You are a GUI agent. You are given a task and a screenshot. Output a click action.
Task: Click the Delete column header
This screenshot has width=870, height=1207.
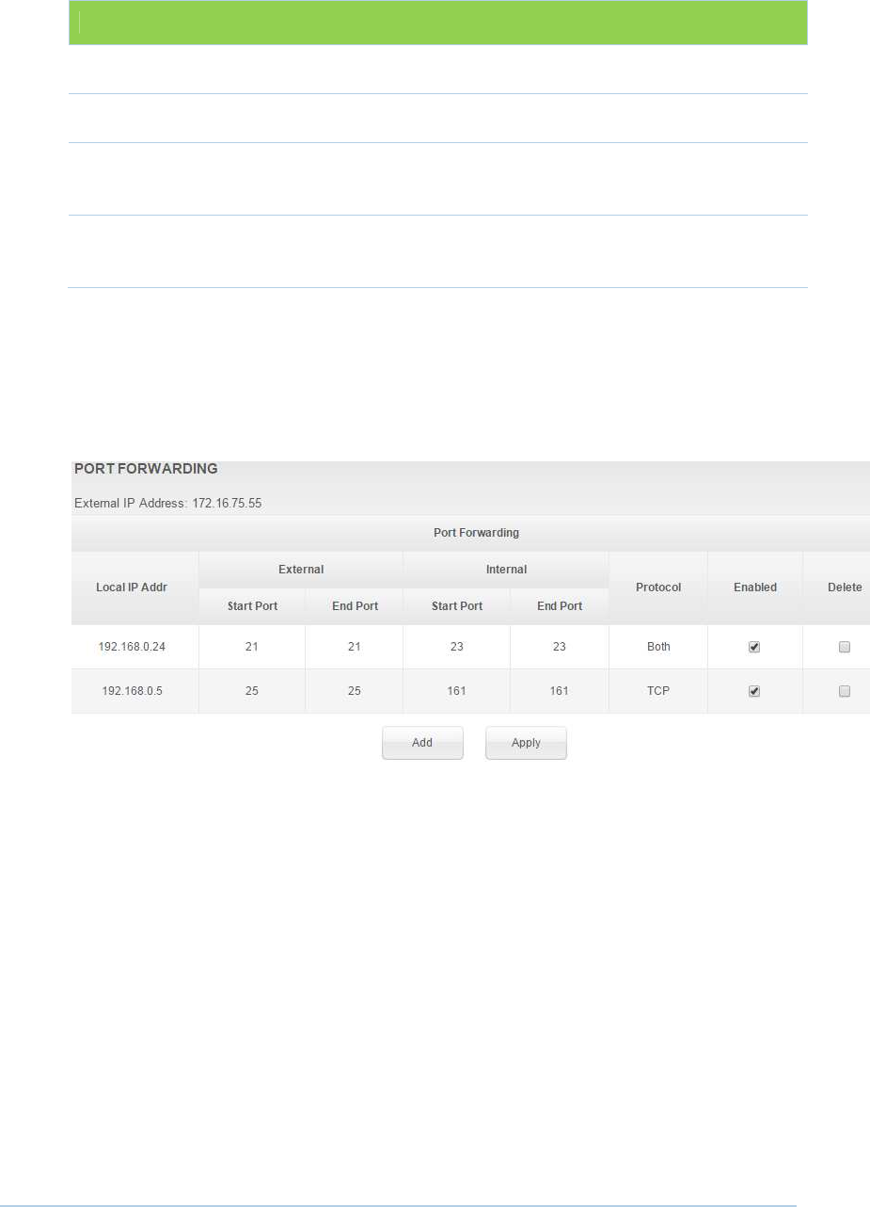[837, 587]
